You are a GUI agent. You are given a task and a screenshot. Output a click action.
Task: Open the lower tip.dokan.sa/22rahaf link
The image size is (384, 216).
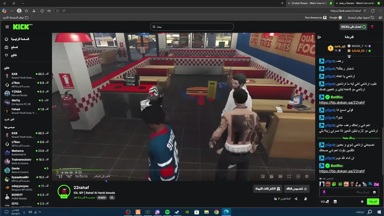(342, 171)
